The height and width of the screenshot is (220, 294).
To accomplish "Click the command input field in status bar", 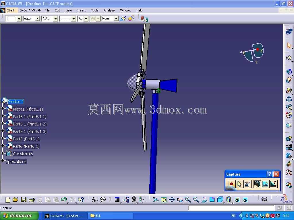I will point(231,208).
